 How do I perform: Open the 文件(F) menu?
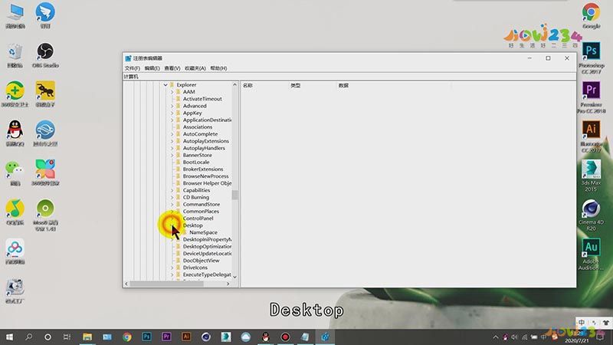[132, 68]
